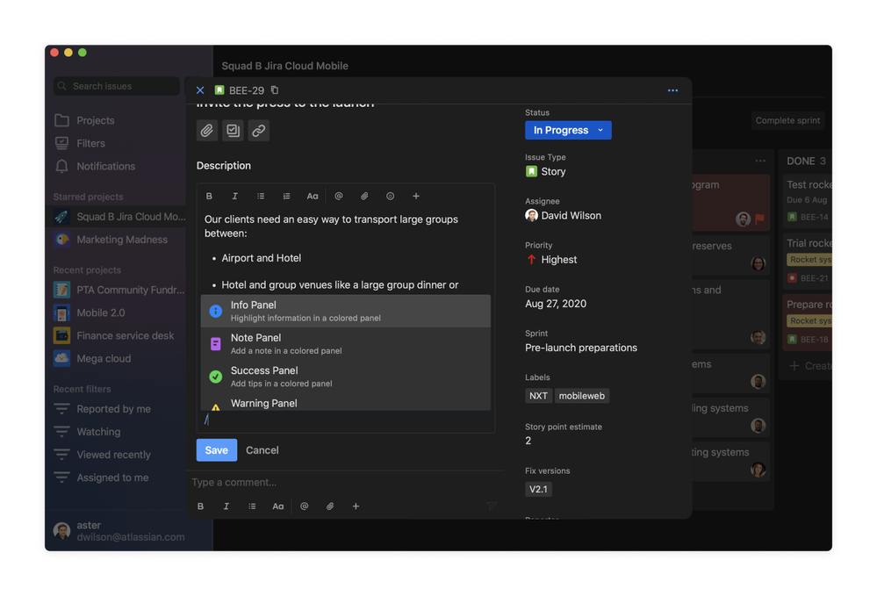The height and width of the screenshot is (596, 877).
Task: Open text styles in the description toolbar
Action: (313, 197)
